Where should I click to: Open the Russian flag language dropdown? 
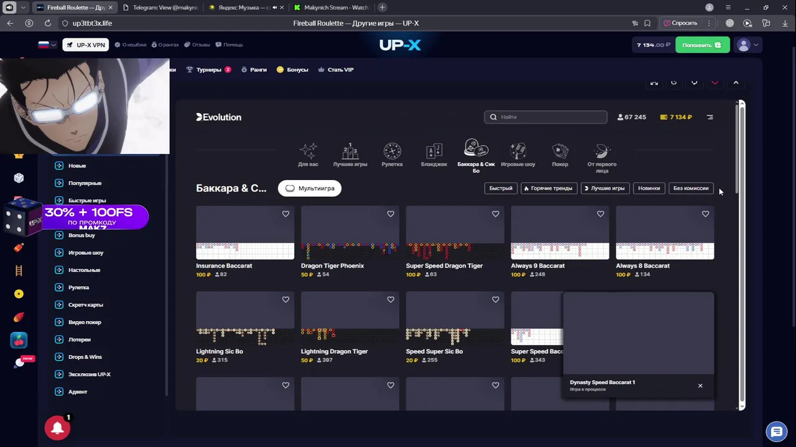point(47,45)
